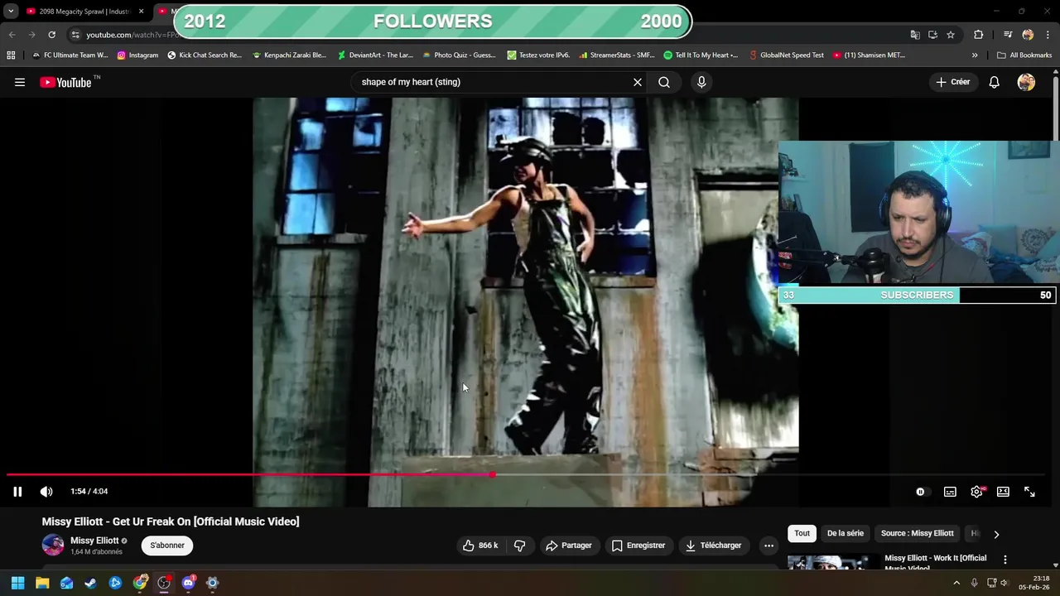Open the YouTube account avatar menu

coord(1026,82)
